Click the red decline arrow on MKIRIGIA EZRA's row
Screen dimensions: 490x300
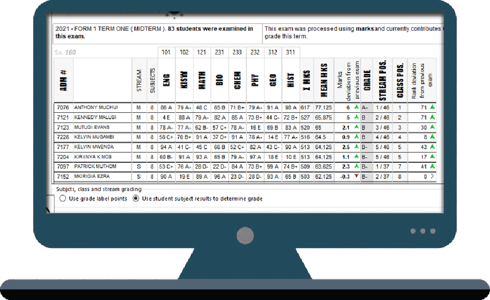[x=357, y=175]
